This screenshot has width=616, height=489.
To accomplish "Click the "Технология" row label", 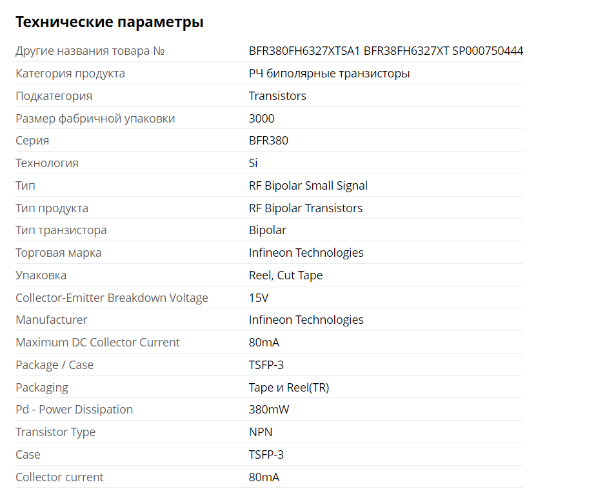I will click(47, 163).
